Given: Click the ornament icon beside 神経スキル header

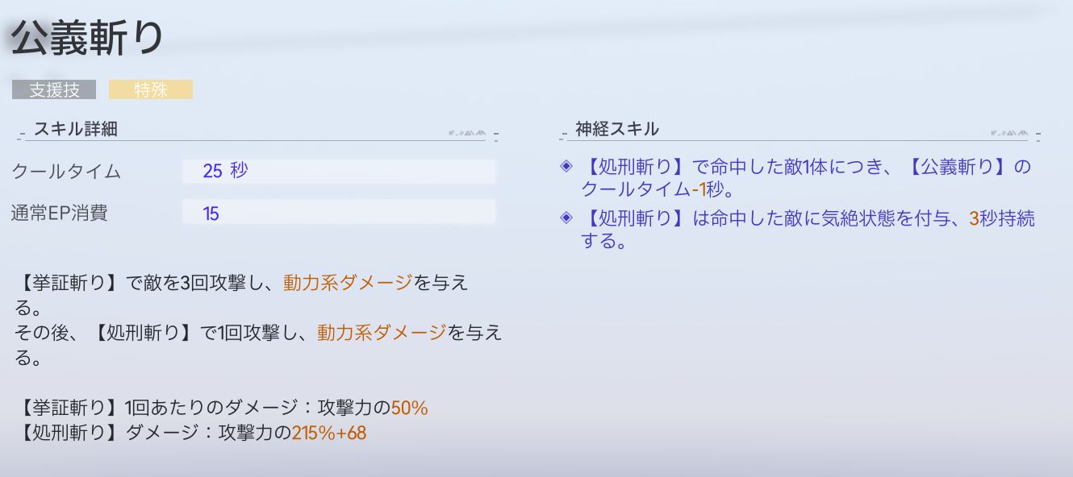Looking at the screenshot, I should click(1008, 133).
